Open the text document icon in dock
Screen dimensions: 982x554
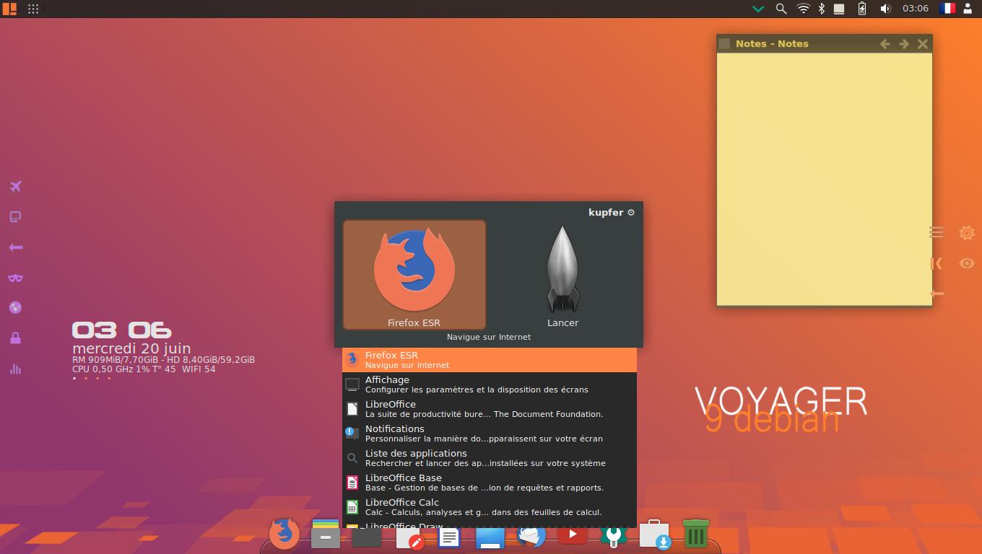coord(449,537)
